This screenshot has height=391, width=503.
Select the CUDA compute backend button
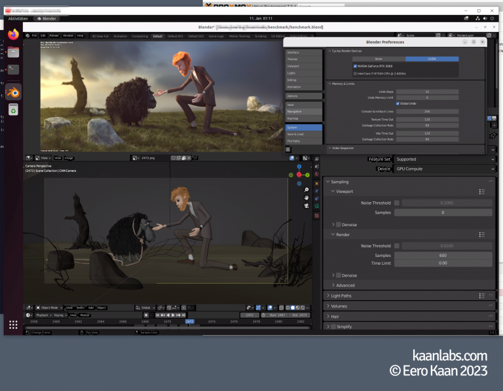(x=432, y=59)
